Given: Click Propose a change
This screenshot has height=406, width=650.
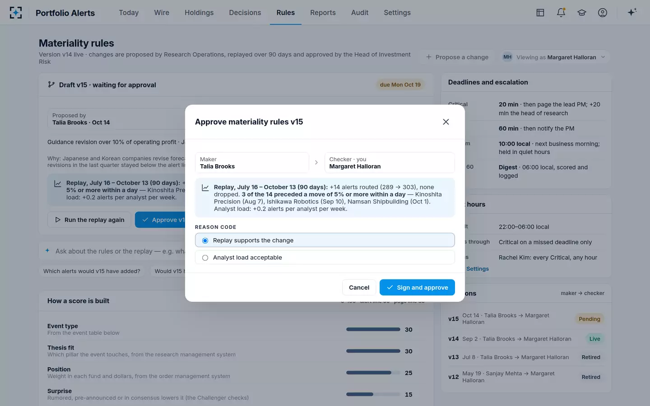Looking at the screenshot, I should tap(457, 57).
